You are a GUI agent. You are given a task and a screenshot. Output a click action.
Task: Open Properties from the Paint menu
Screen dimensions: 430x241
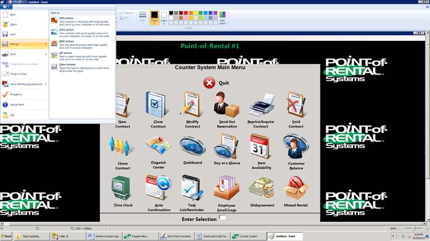point(24,95)
